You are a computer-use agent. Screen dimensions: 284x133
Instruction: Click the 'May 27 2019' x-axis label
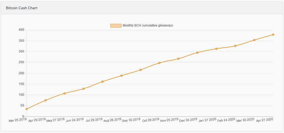click(x=55, y=120)
